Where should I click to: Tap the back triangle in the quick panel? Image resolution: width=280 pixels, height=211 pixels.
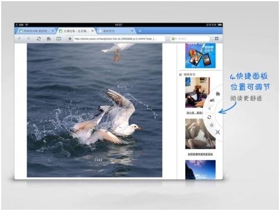[209, 108]
